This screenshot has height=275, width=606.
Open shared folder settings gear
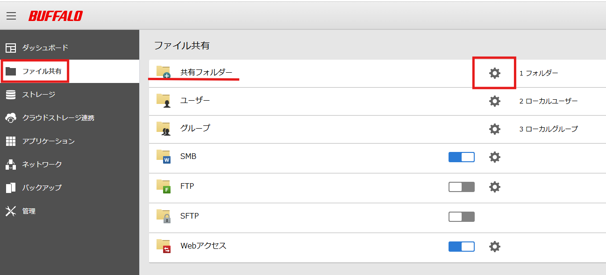click(494, 73)
